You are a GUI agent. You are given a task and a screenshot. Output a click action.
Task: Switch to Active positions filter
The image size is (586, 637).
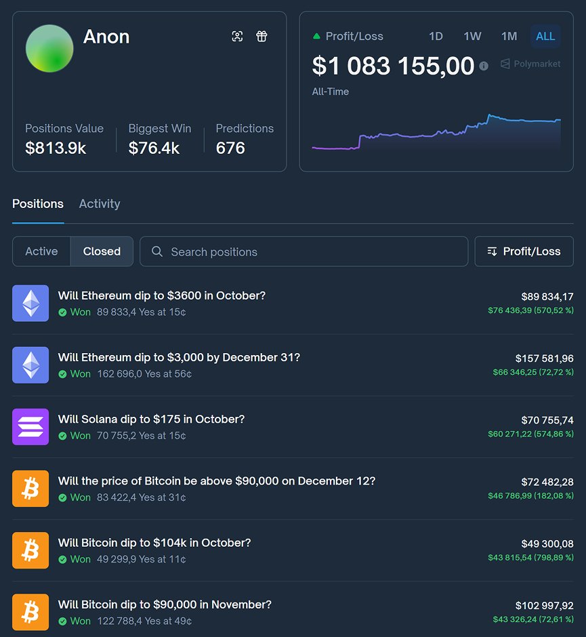click(41, 251)
